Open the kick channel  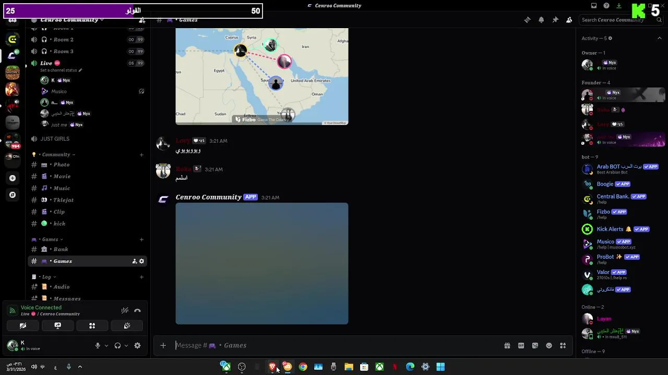87,223
